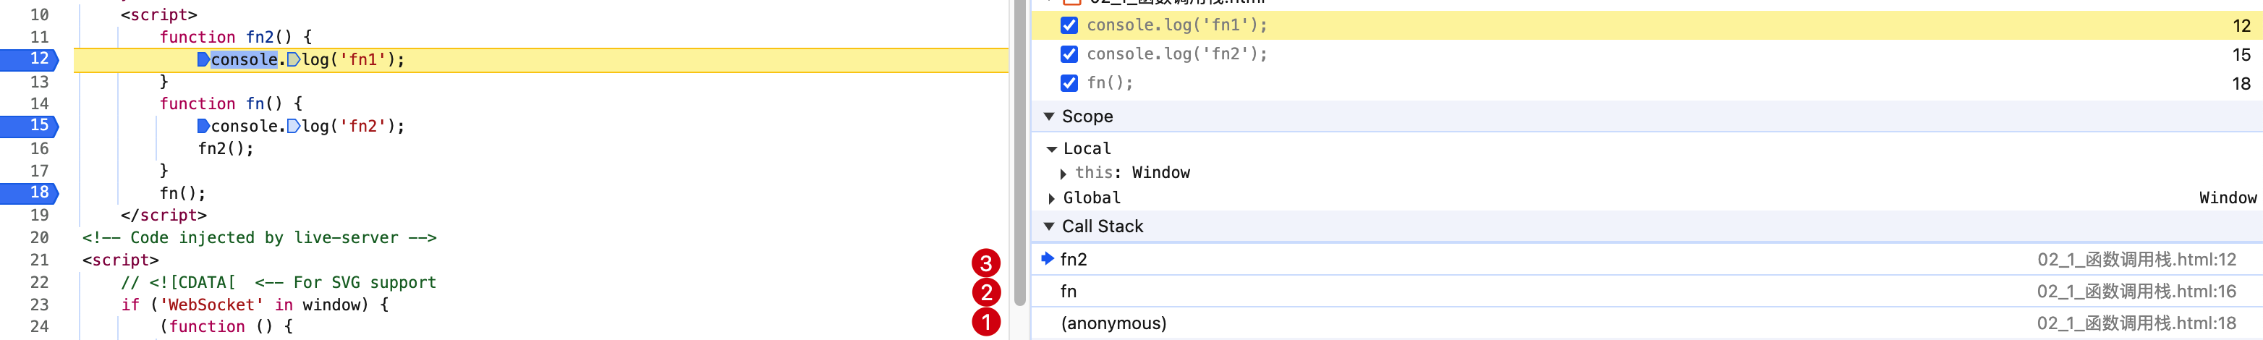Toggle the line 18 gutter breakpoint marker
The height and width of the screenshot is (340, 2263).
30,192
